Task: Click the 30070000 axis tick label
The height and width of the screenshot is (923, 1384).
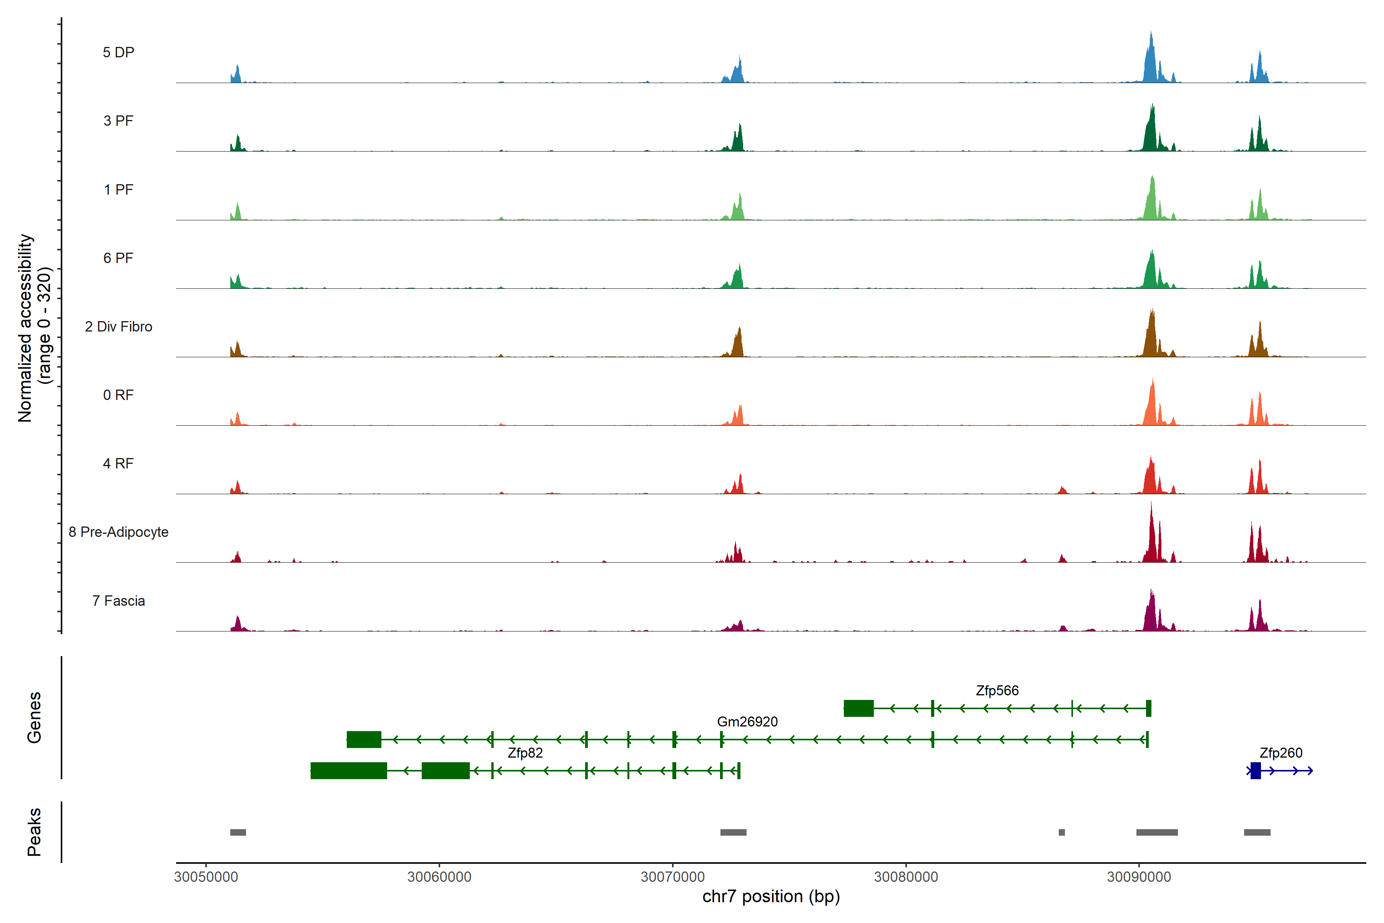Action: coord(672,876)
